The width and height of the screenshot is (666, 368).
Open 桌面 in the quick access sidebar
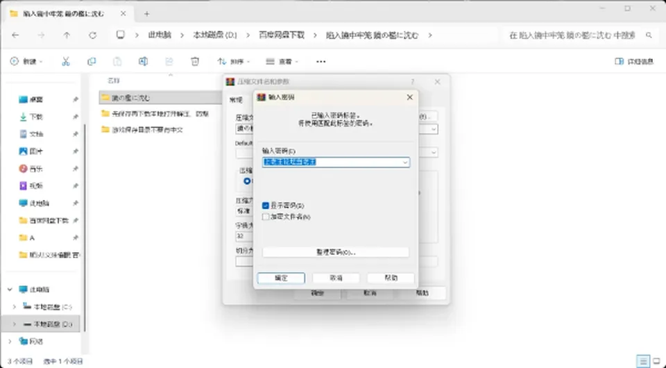(x=36, y=99)
